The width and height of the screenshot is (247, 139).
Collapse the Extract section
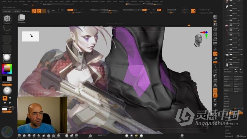click(x=227, y=106)
